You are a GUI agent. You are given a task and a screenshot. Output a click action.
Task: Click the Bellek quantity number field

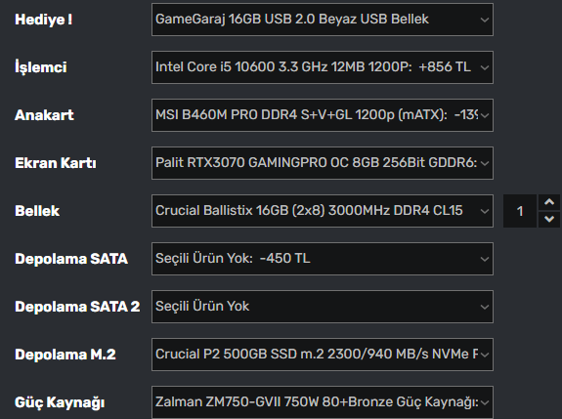pyautogui.click(x=520, y=211)
